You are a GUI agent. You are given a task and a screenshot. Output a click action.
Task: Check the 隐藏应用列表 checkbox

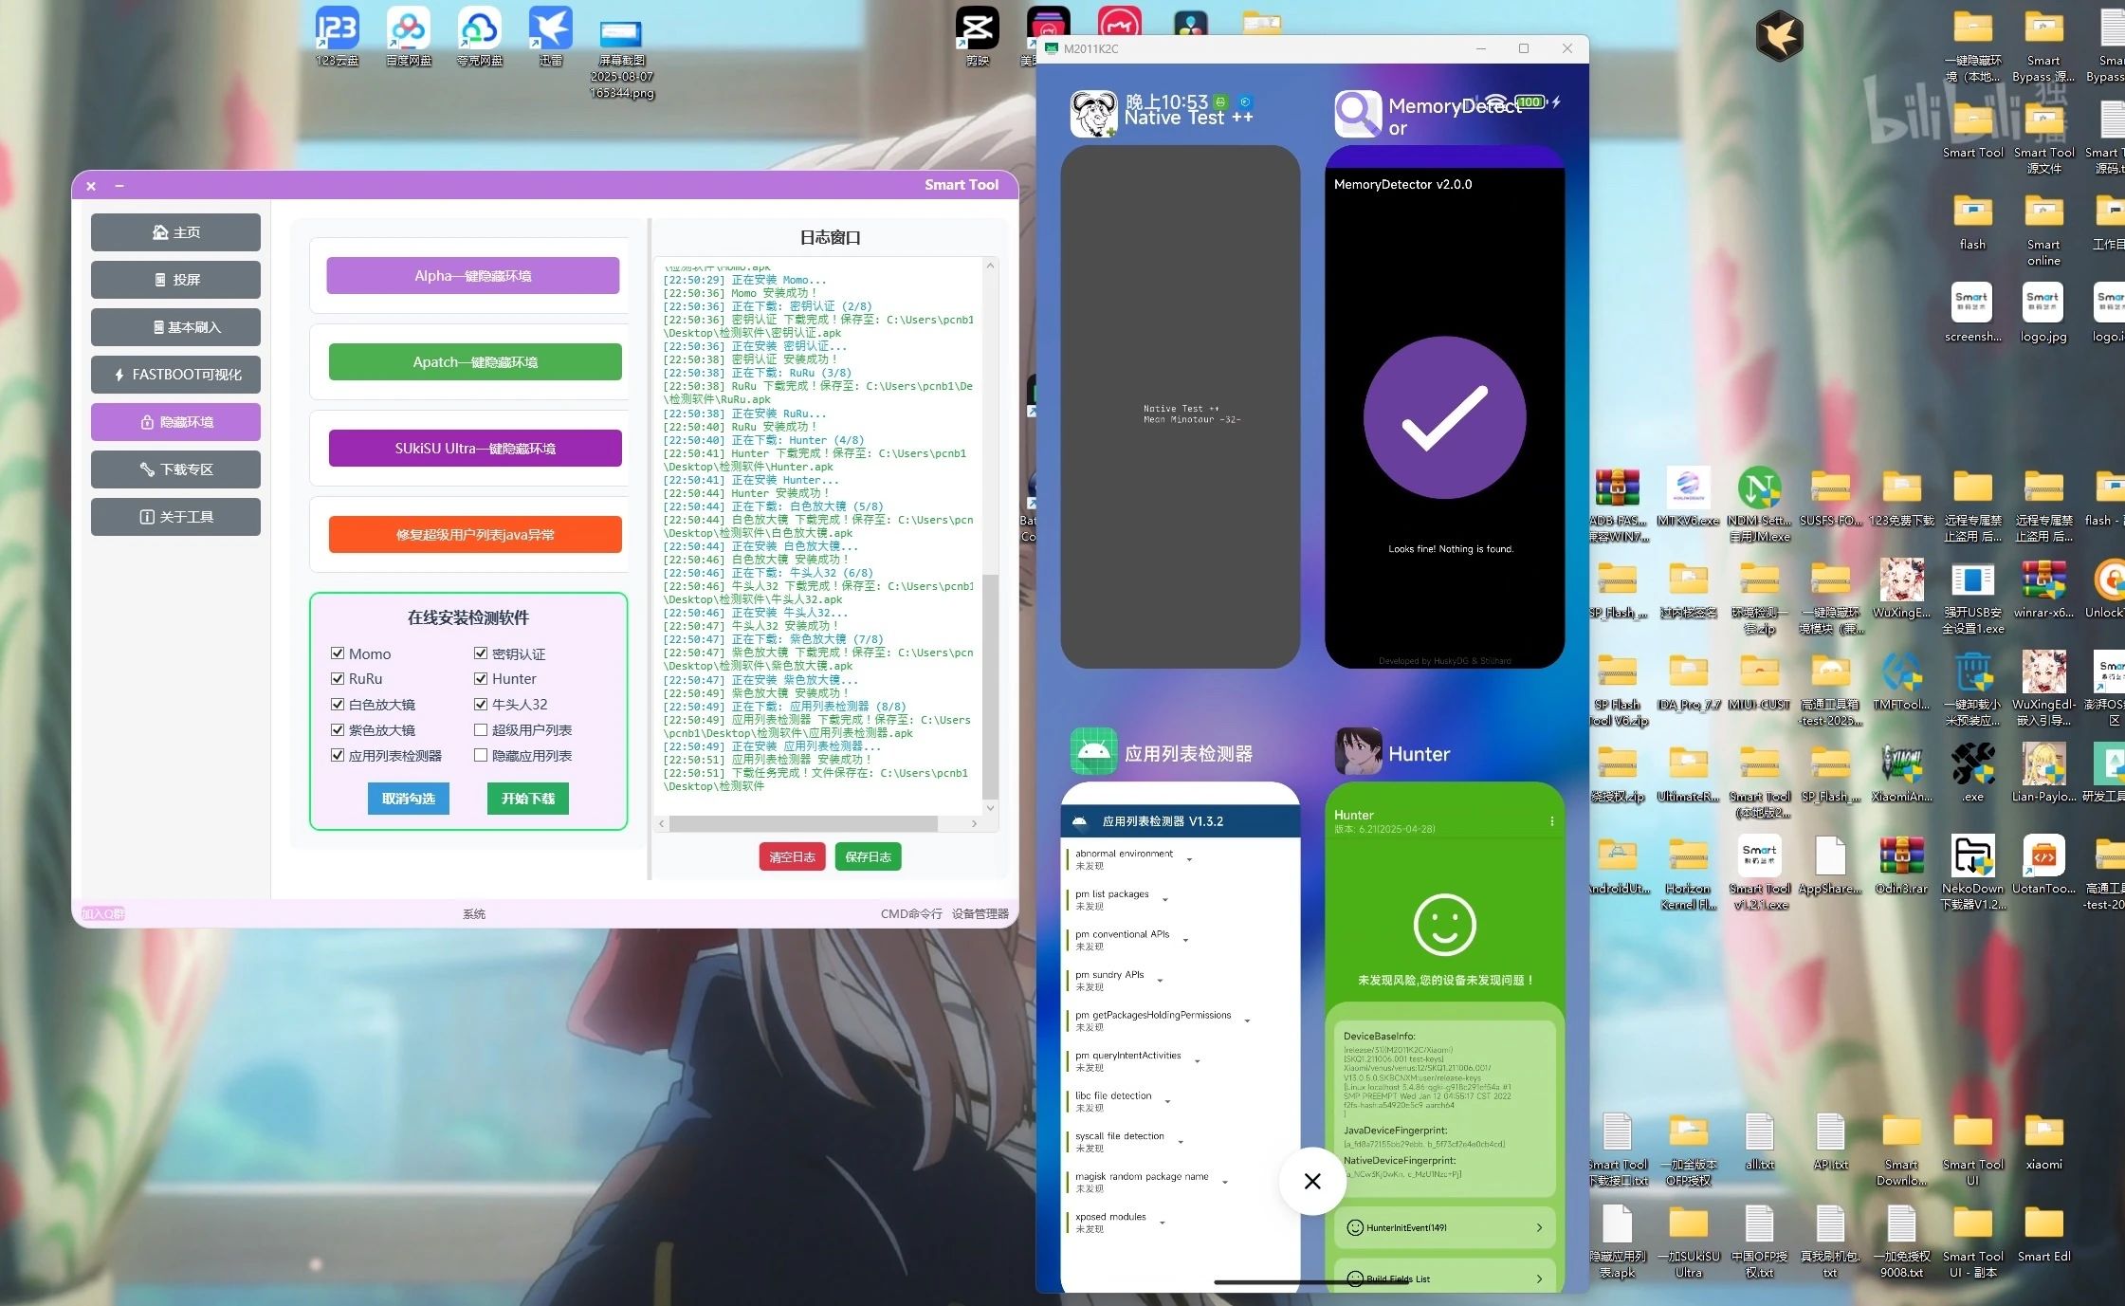tap(481, 755)
